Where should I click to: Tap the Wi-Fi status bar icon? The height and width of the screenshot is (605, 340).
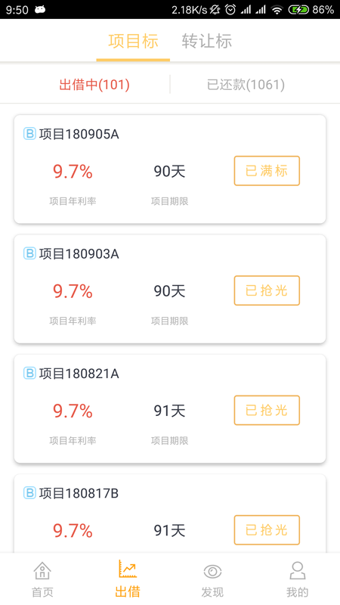[x=277, y=10]
